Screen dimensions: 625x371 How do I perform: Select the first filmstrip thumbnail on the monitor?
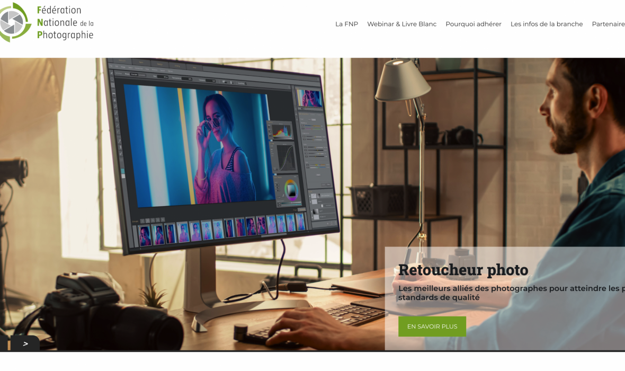tap(145, 234)
